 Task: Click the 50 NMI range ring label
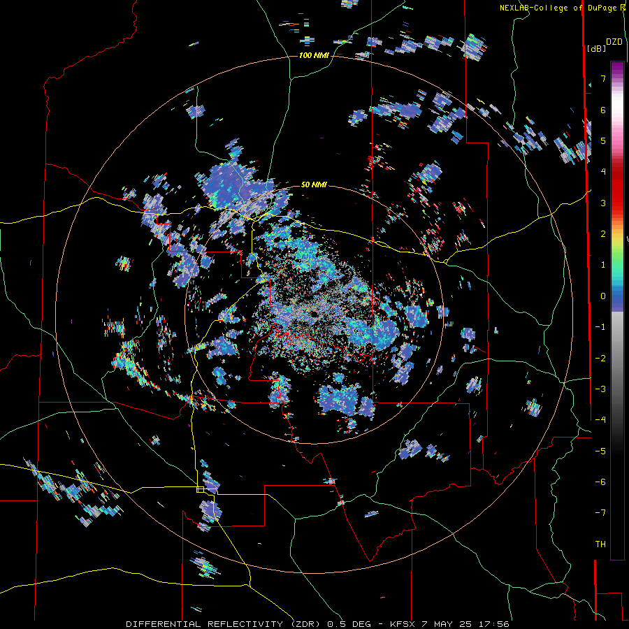pos(314,185)
